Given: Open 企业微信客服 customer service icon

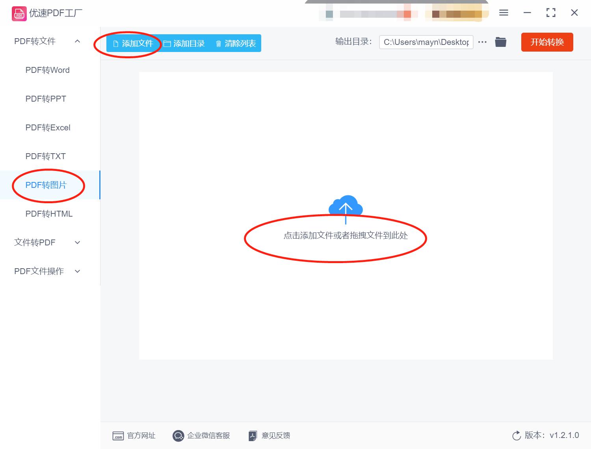Looking at the screenshot, I should (x=178, y=436).
